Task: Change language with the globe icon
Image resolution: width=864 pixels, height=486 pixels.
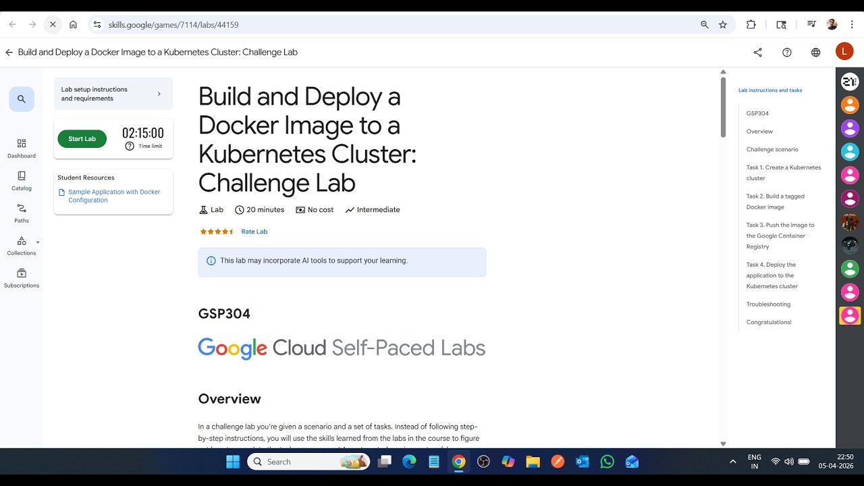Action: click(815, 52)
